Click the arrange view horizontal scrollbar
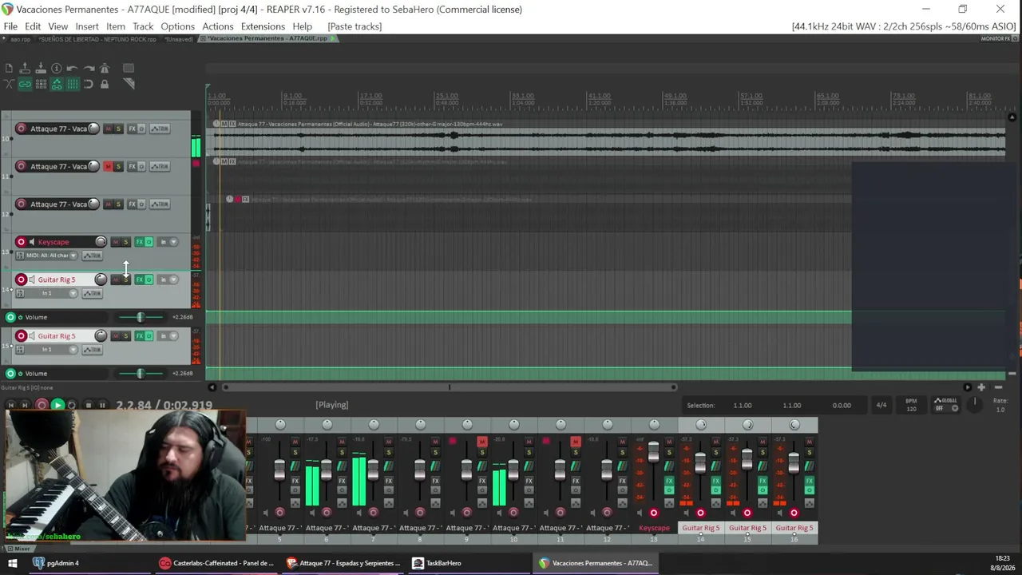1022x575 pixels. [450, 387]
